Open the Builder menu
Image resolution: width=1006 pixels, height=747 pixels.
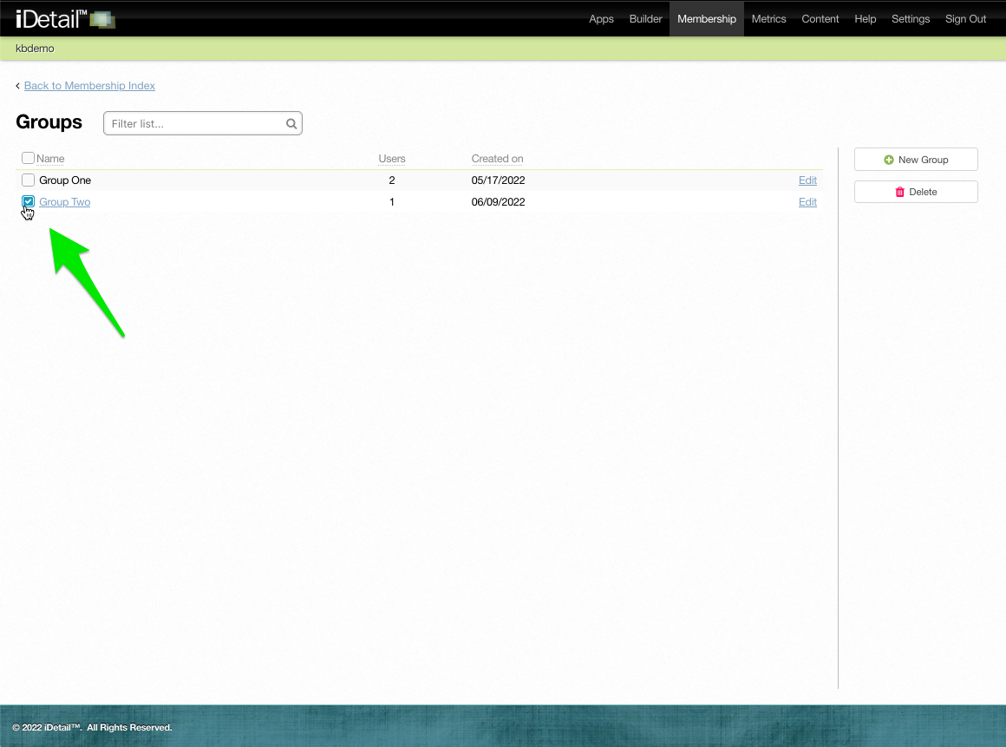point(645,18)
